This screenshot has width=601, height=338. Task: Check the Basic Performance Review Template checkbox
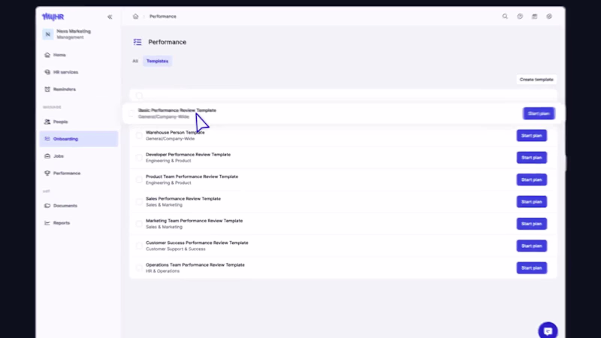point(131,113)
